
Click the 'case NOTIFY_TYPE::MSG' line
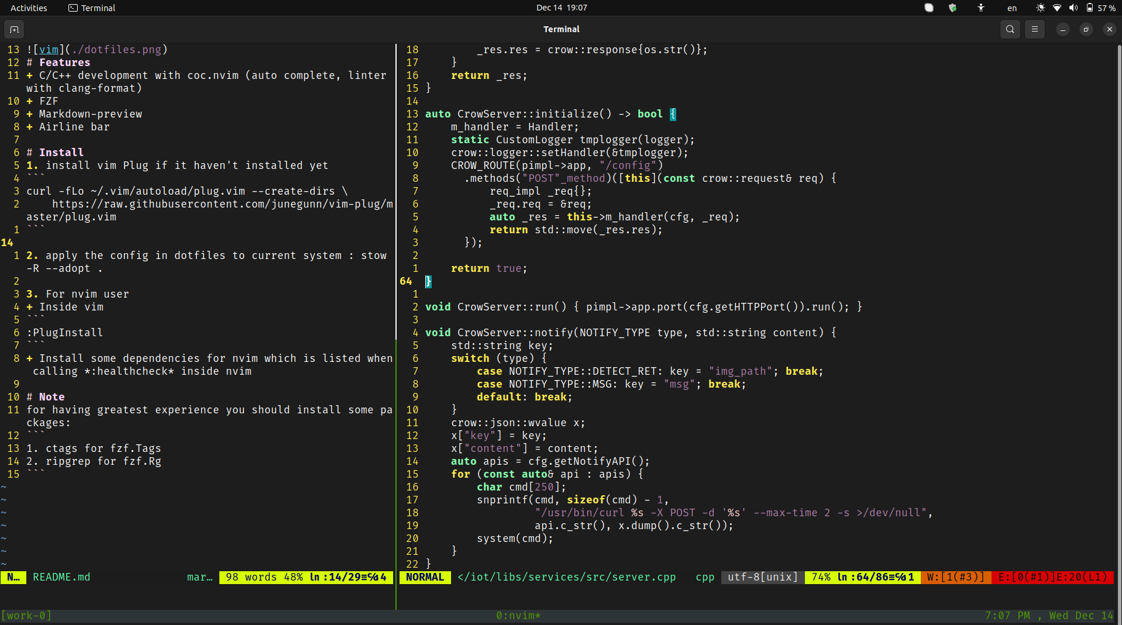pos(611,384)
